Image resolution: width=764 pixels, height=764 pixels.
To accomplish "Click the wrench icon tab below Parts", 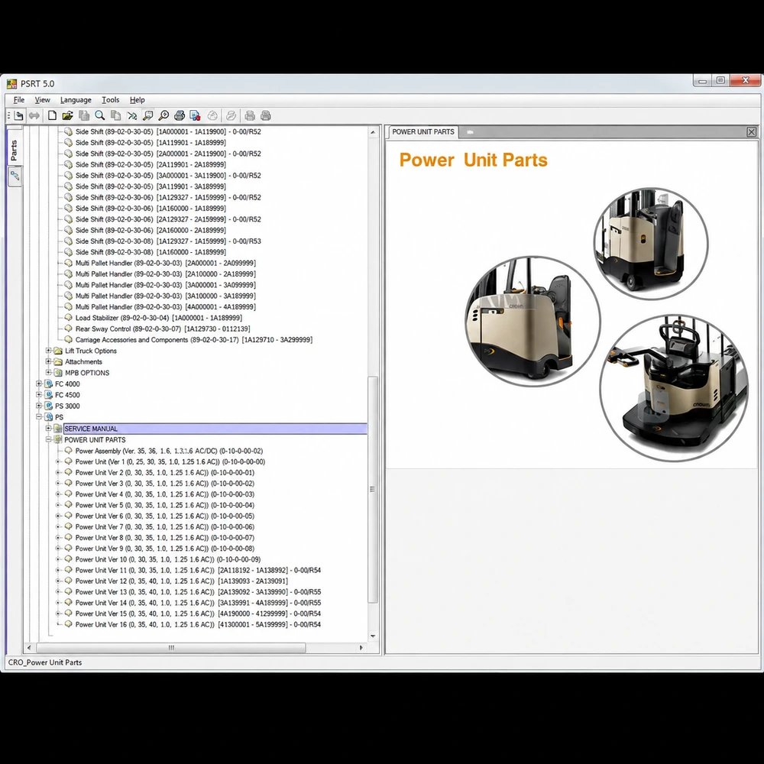I will [x=15, y=176].
